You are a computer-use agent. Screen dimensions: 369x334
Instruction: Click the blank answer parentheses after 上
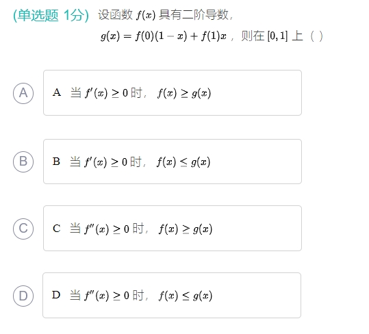click(317, 36)
